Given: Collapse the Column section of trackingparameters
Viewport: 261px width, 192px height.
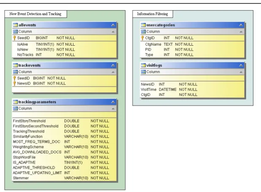Looking at the screenshot, I should 113,109.
